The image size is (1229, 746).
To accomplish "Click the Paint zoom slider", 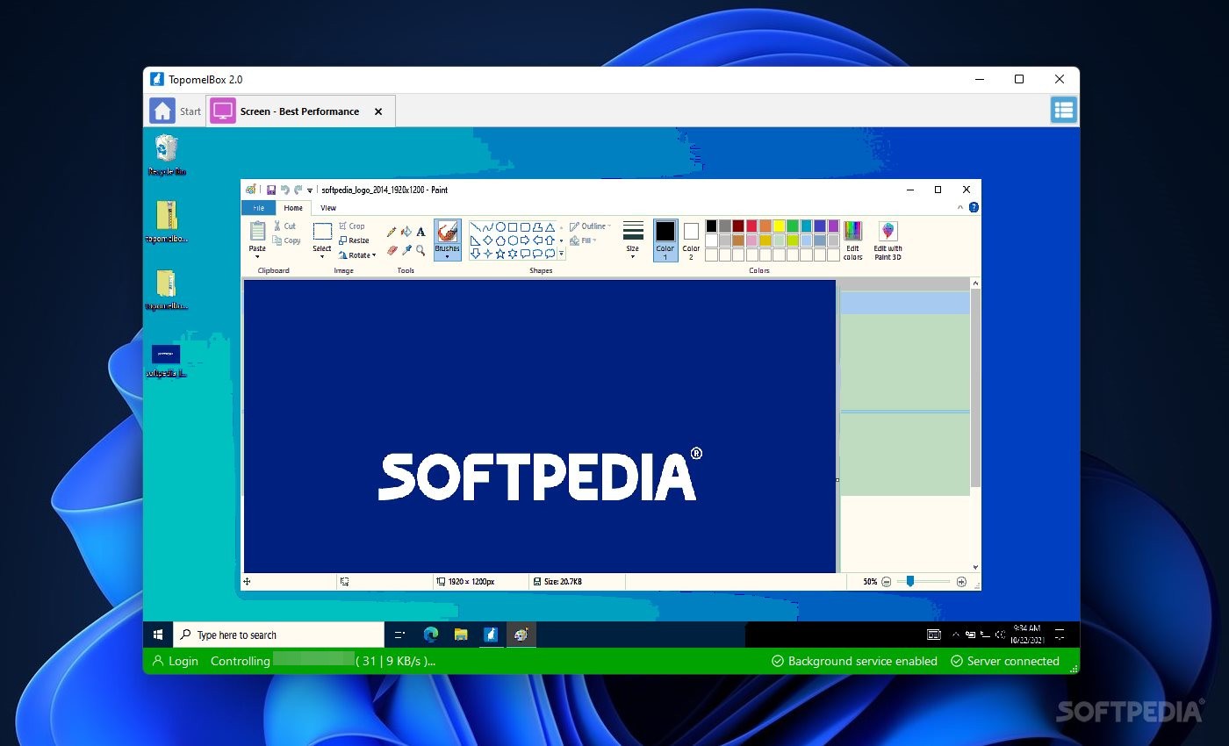I will [x=910, y=581].
